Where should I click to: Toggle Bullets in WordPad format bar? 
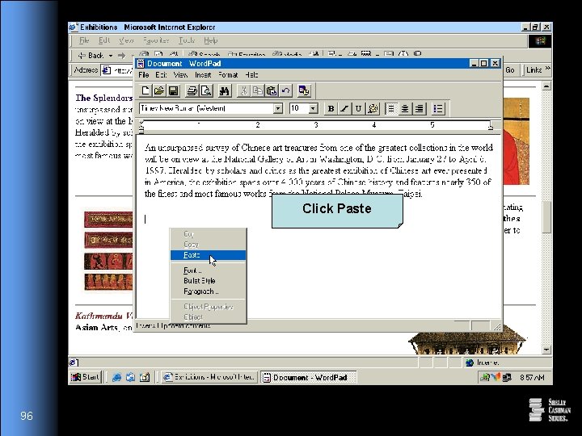438,109
